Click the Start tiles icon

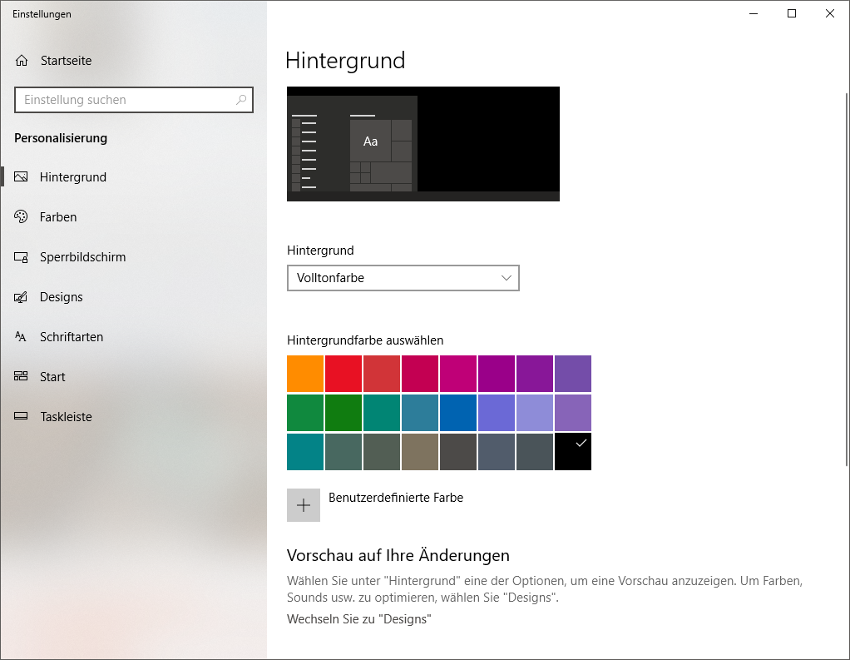[21, 376]
